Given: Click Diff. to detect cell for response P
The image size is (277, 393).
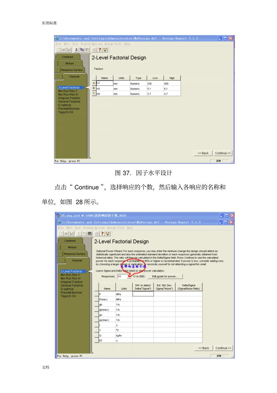Looking at the screenshot, I should click(x=143, y=294).
